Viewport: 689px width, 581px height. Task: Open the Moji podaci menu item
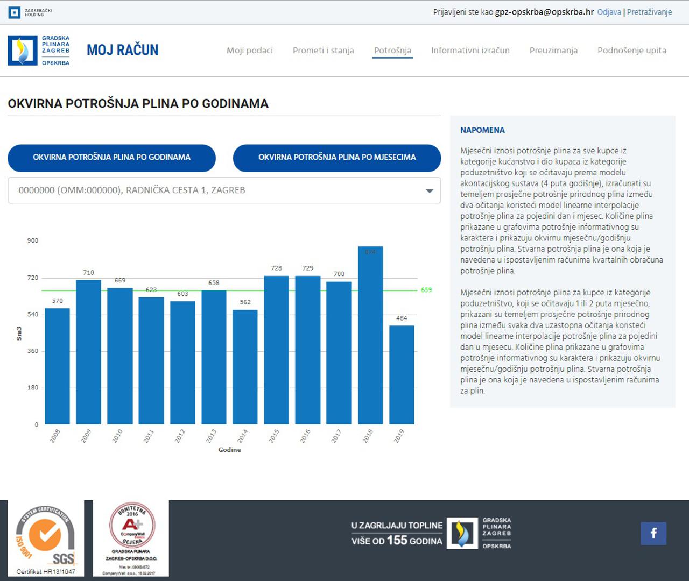[250, 51]
